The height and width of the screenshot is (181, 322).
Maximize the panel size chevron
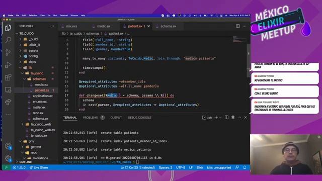[x=239, y=117]
